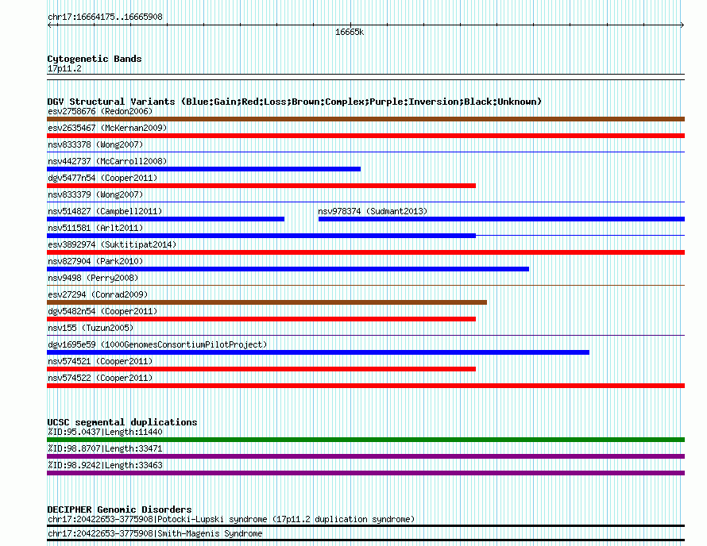Click the blue bar under nsv827904
The height and width of the screenshot is (546, 707).
click(x=288, y=269)
